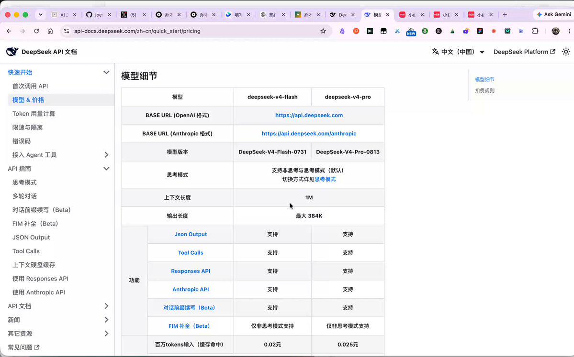Screen dimensions: 574x357
Task: Open 常见问题 external link in sidebar
Action: (23, 347)
